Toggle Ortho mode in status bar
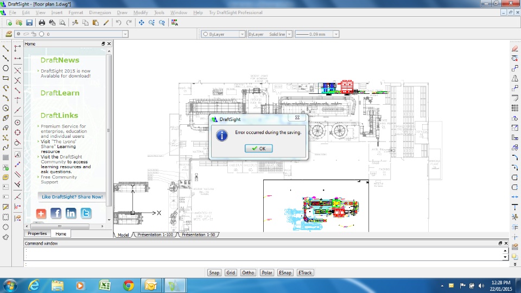Image resolution: width=521 pixels, height=293 pixels. tap(248, 273)
